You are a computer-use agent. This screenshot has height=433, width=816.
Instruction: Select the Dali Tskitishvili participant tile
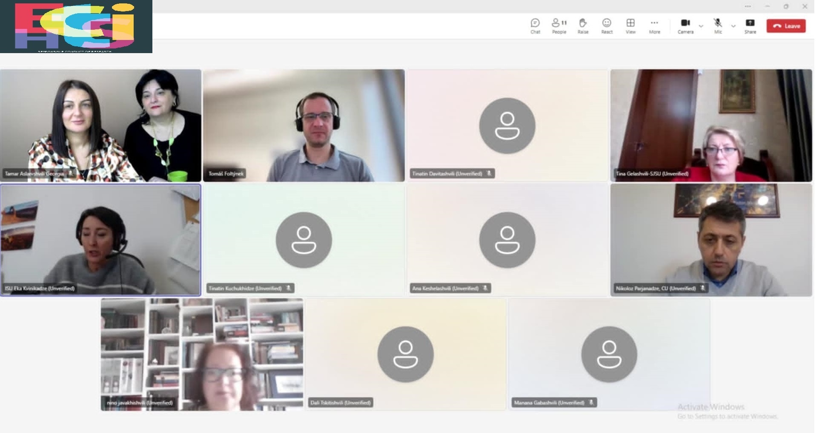[405, 354]
